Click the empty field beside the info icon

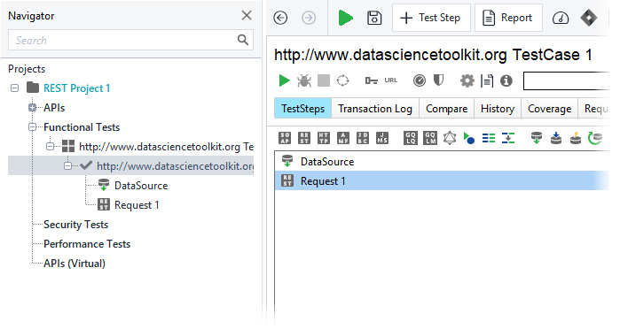[x=566, y=80]
